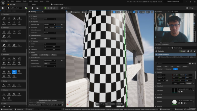The width and height of the screenshot is (197, 111).
Task: Open the File menu
Action: (x=8, y=1)
